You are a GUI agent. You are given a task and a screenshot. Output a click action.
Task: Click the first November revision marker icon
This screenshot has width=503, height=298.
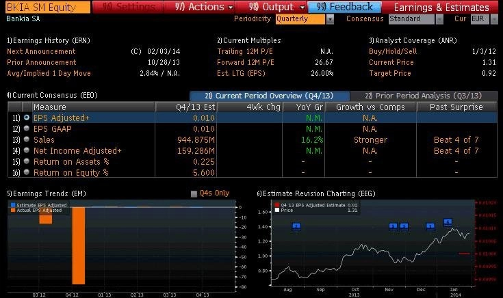pos(393,227)
